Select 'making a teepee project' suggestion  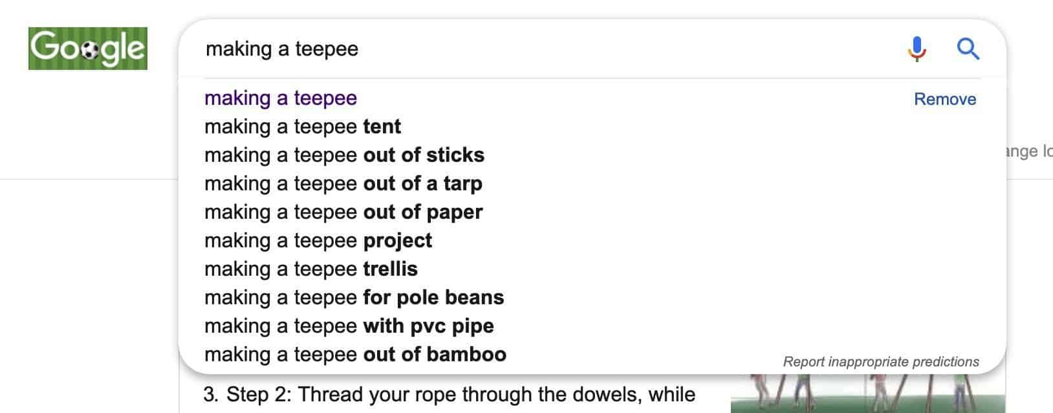coord(317,240)
